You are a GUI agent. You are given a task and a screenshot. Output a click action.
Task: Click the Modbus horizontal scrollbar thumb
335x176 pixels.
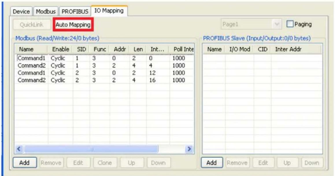coord(91,149)
